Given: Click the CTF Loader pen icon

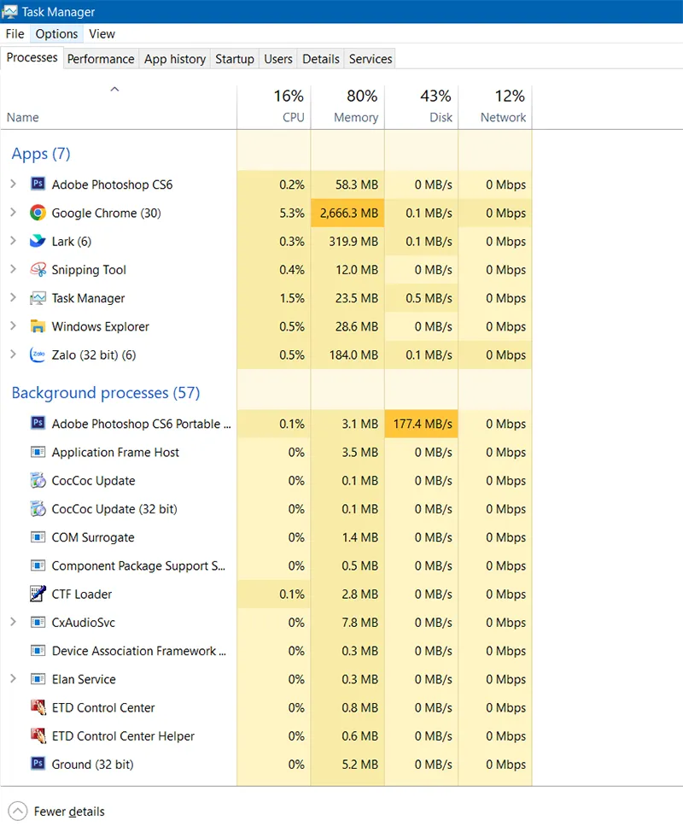Looking at the screenshot, I should pyautogui.click(x=38, y=594).
